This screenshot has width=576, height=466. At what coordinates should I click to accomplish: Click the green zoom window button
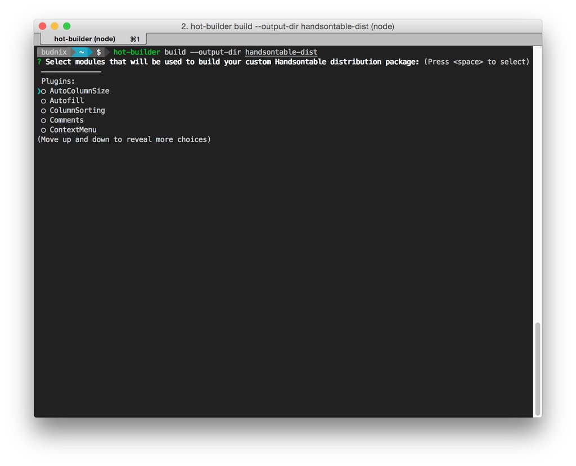[66, 26]
